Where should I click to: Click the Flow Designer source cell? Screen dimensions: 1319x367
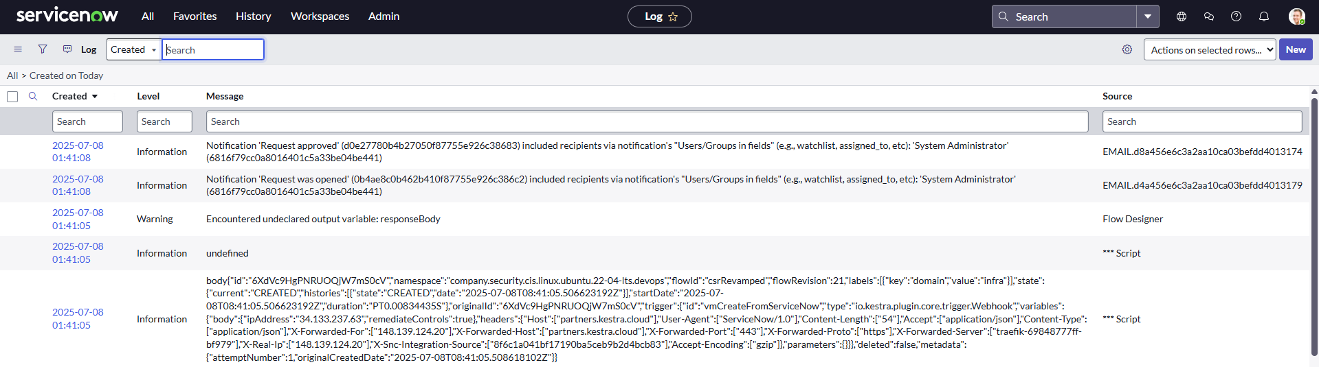pos(1133,219)
